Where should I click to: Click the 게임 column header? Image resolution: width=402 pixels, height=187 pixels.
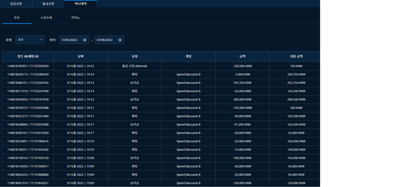[x=188, y=57]
